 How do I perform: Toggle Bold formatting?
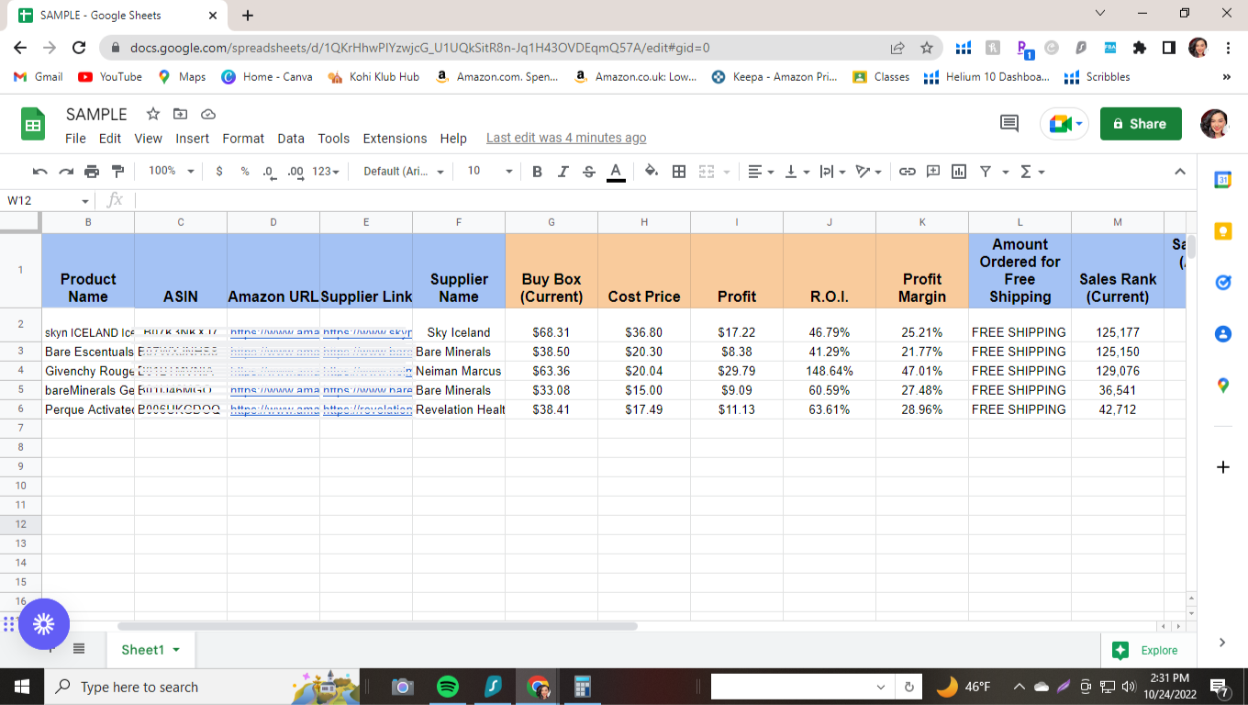538,172
